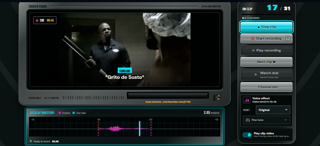Click the clip thumbnail beside the scrub bar
Viewport: 320px width, 146px height.
[217, 97]
